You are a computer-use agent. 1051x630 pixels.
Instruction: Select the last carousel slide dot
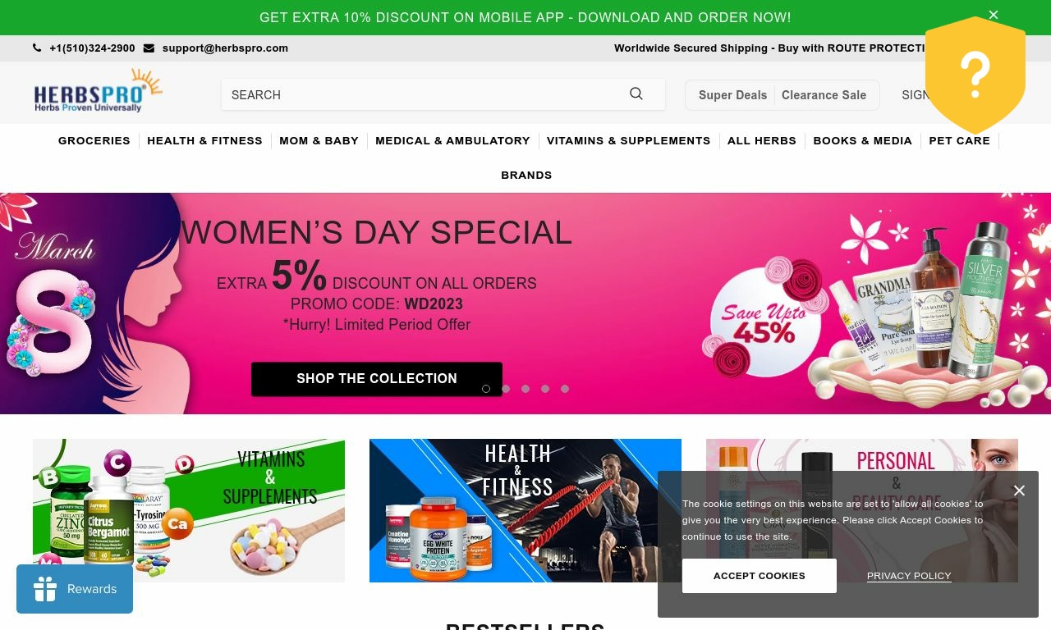click(x=565, y=389)
